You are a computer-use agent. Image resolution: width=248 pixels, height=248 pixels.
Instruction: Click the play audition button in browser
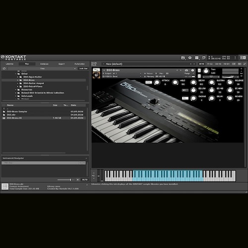78,180
